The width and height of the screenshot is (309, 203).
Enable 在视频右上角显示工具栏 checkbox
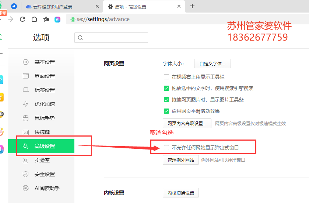(x=166, y=77)
